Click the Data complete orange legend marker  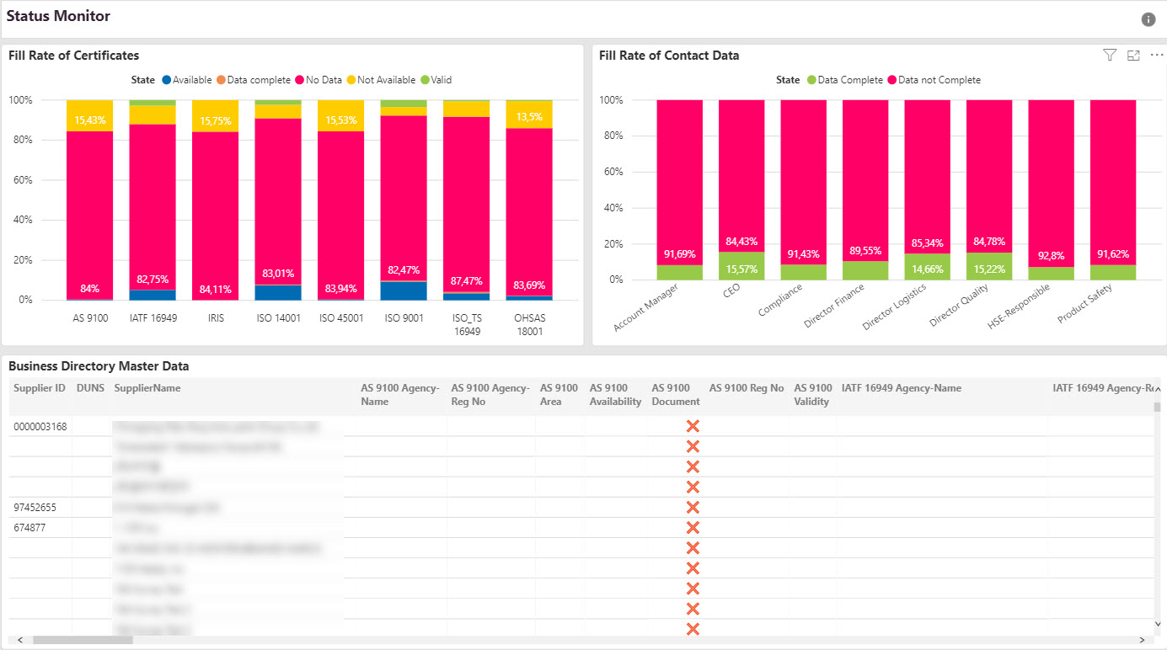click(222, 80)
